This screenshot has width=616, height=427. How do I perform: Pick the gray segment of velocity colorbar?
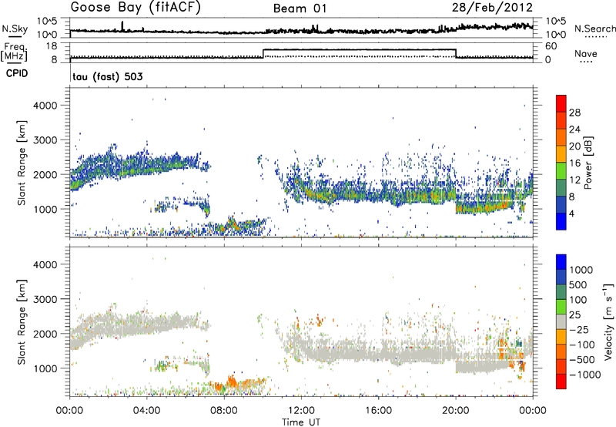561,322
